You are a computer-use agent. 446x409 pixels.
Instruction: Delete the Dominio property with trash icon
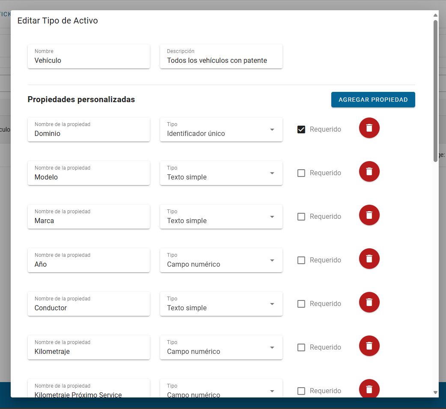369,128
